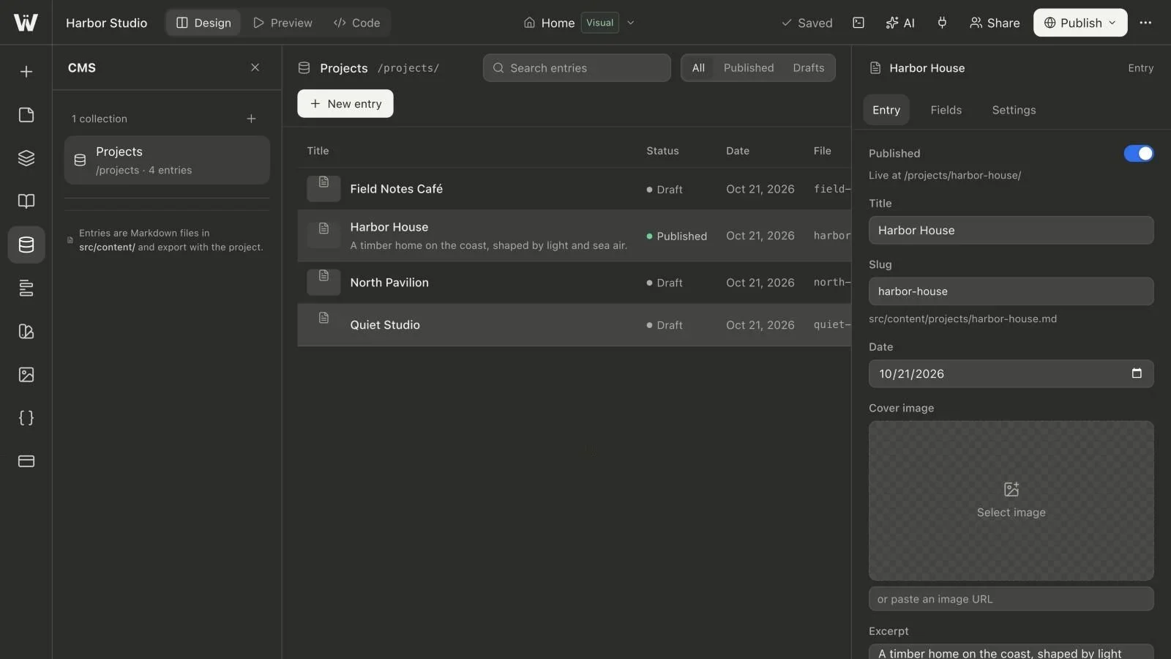Click the Date column header
This screenshot has width=1171, height=659.
point(738,151)
